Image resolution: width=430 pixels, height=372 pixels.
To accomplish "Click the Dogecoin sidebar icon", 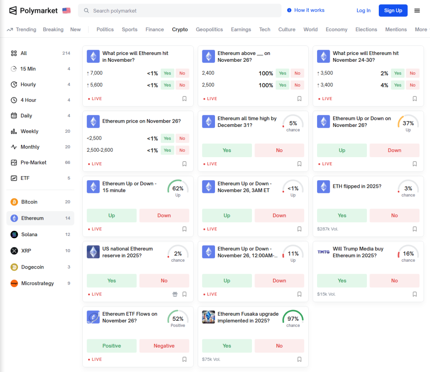I will pos(14,267).
